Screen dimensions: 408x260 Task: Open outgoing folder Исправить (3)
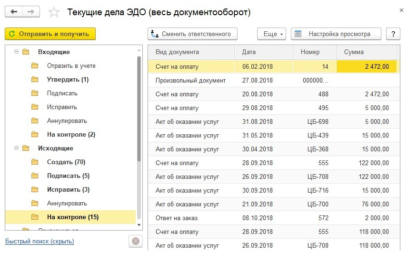click(68, 189)
